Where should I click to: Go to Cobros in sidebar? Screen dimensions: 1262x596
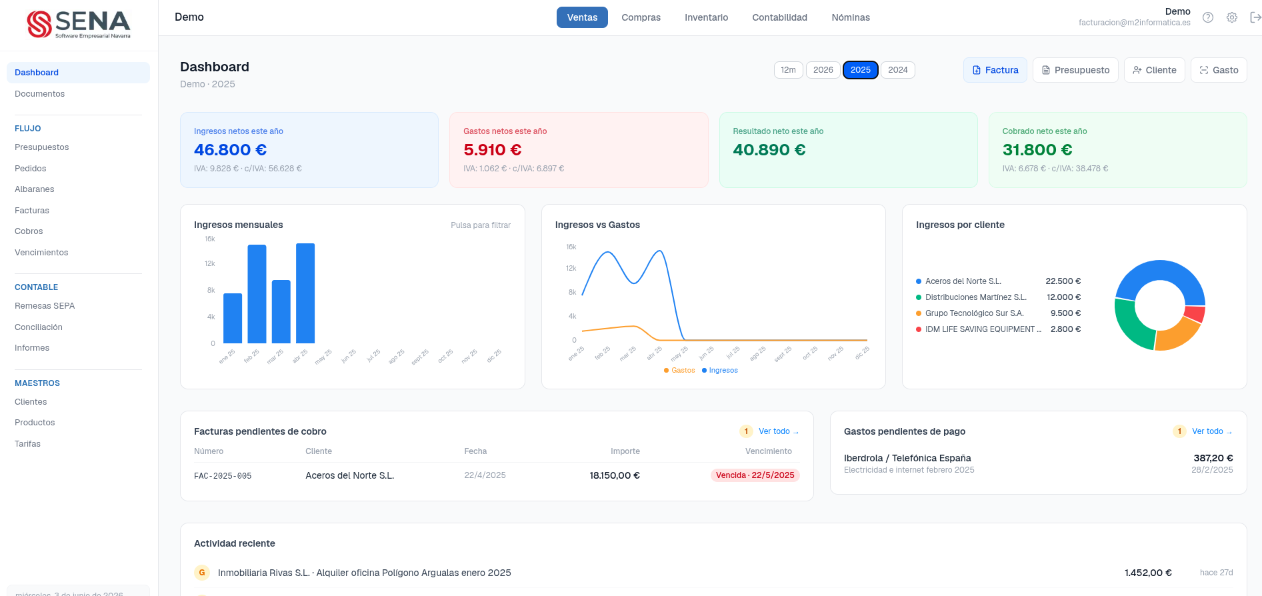(78, 231)
